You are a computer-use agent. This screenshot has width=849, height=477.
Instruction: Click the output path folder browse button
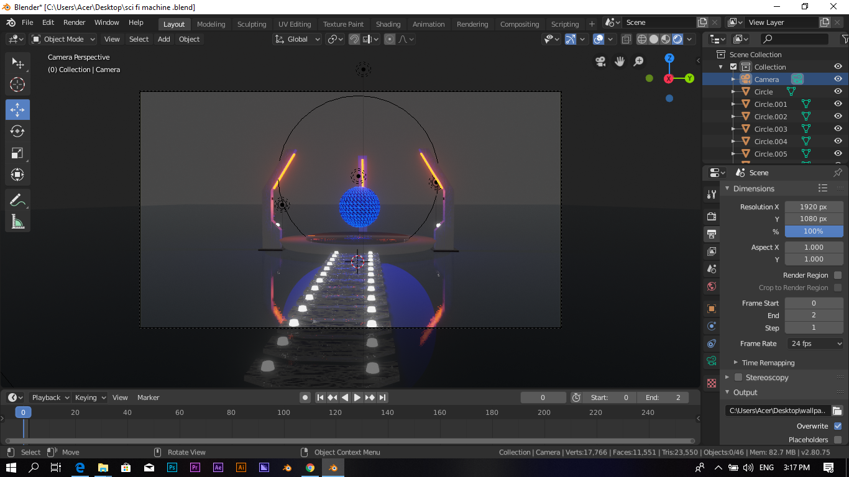(838, 410)
